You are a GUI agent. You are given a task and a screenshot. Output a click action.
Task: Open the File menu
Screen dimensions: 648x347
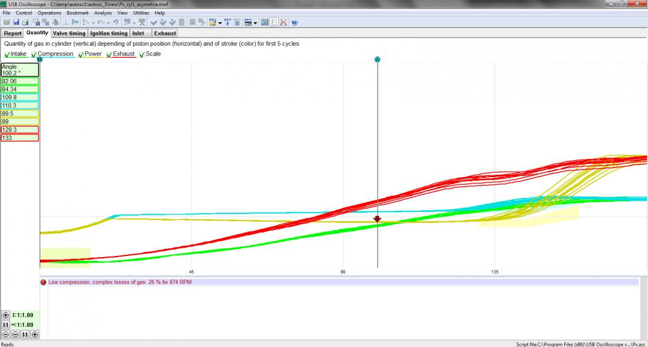[x=7, y=13]
